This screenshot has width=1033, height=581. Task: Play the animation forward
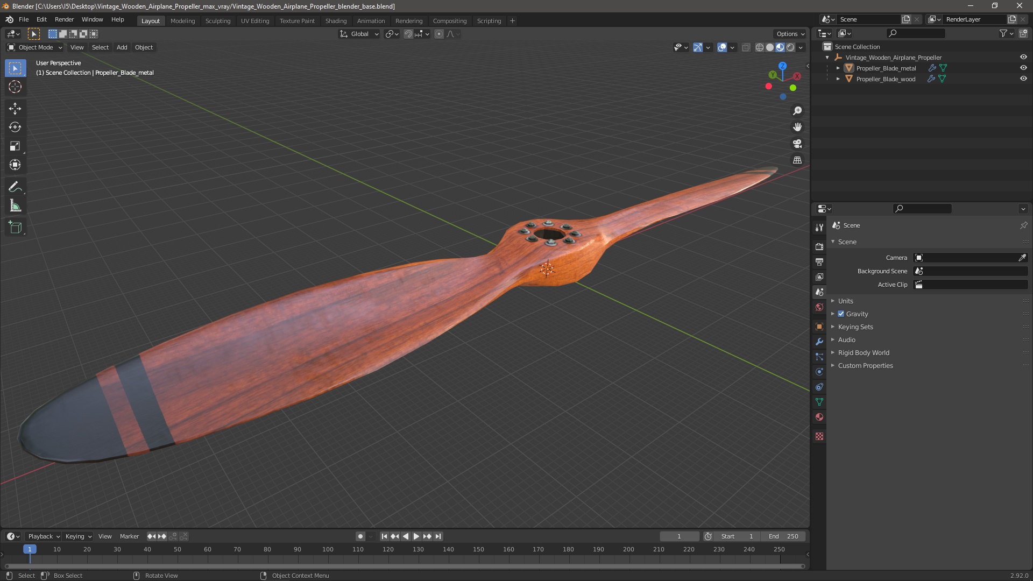pos(416,536)
